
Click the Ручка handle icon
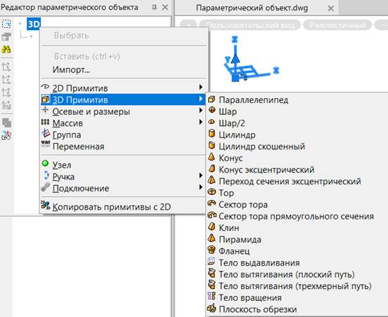[46, 175]
